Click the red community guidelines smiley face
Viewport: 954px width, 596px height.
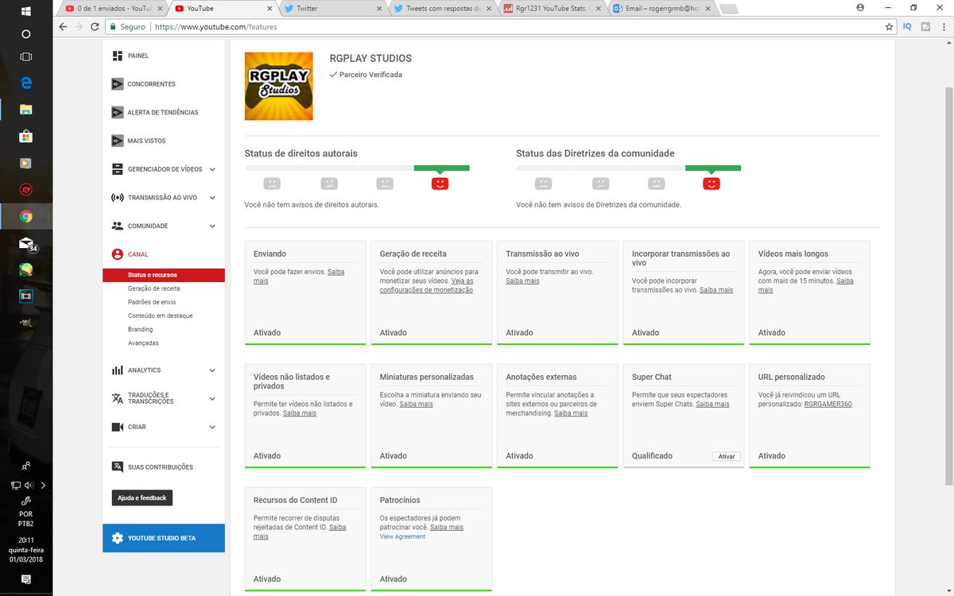(712, 184)
